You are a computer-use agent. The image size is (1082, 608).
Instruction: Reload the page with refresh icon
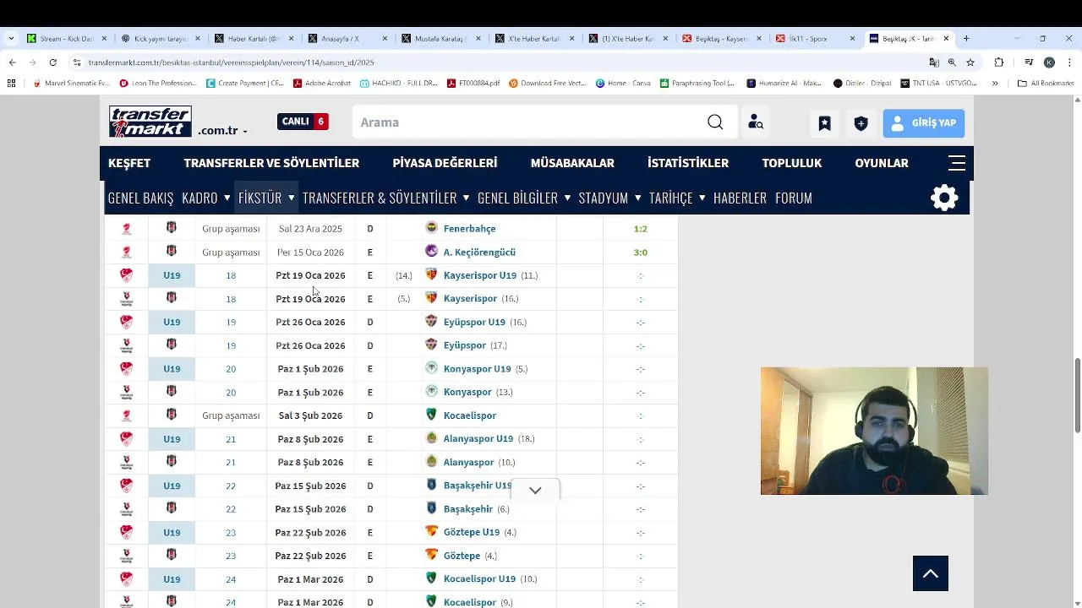pyautogui.click(x=52, y=62)
